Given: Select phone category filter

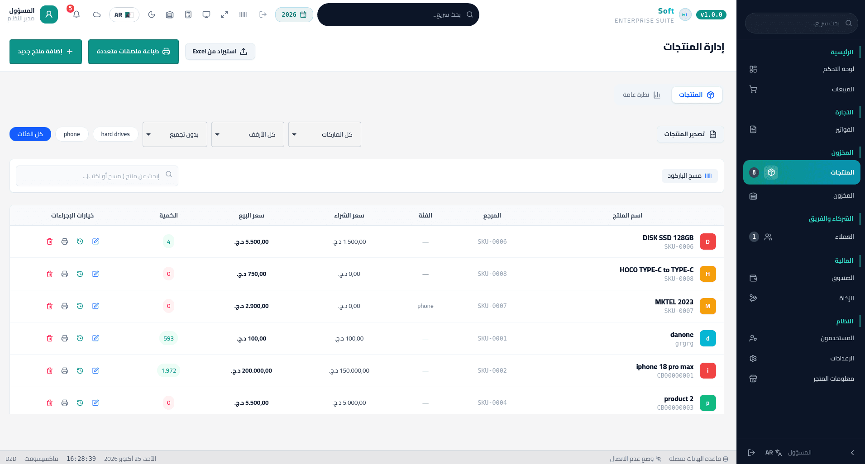Looking at the screenshot, I should pos(72,134).
